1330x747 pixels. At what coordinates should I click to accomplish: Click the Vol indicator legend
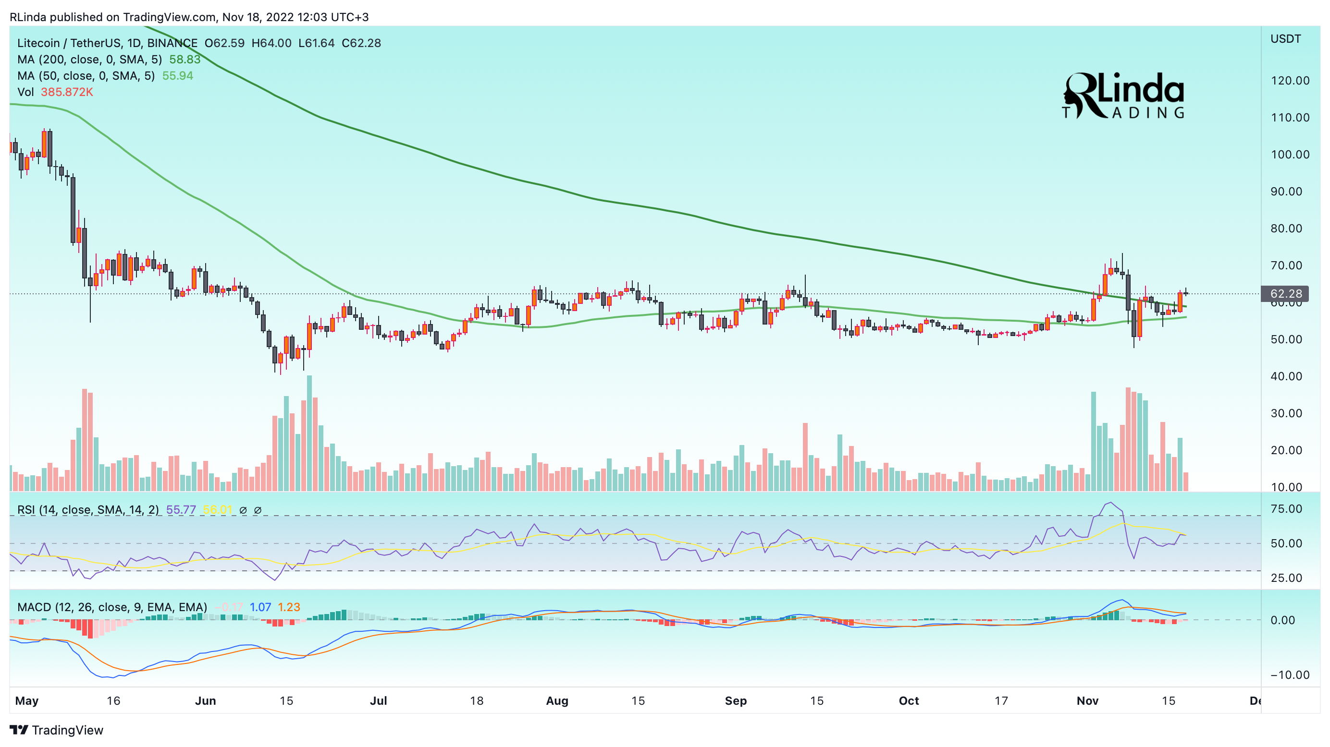pyautogui.click(x=25, y=92)
